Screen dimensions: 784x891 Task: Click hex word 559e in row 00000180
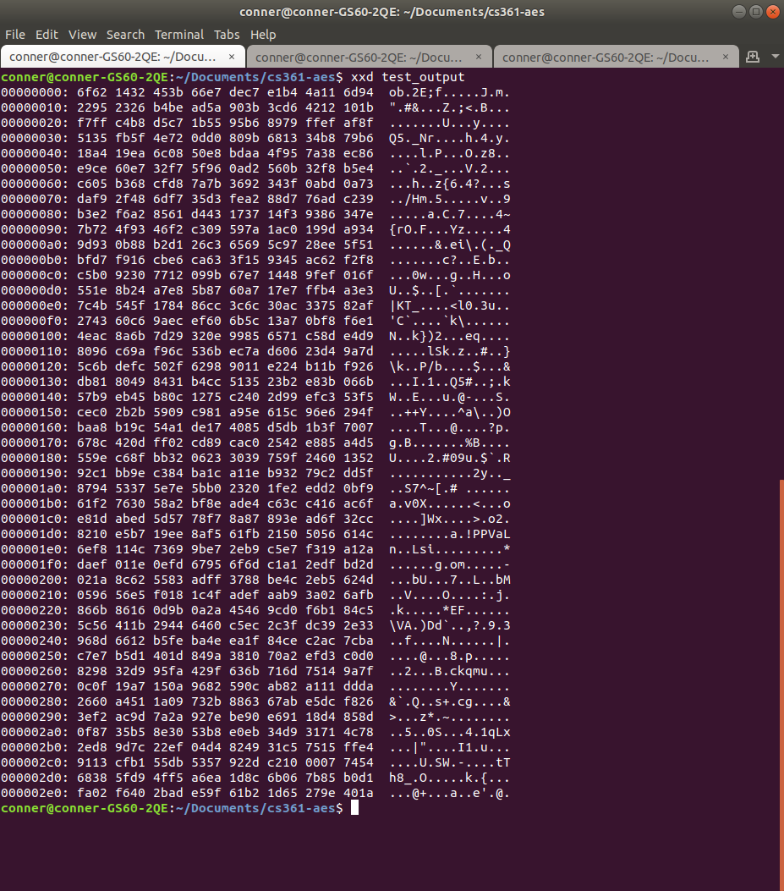tap(92, 458)
